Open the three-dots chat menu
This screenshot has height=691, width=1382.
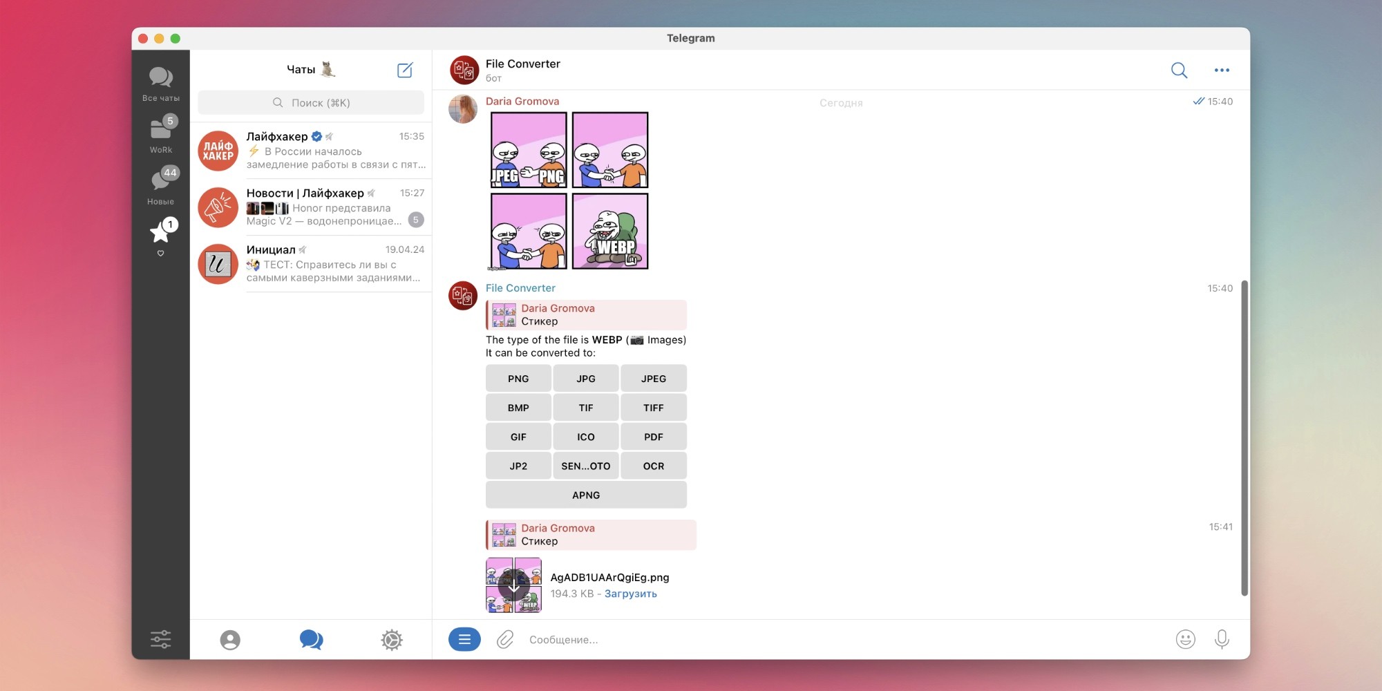tap(1222, 70)
